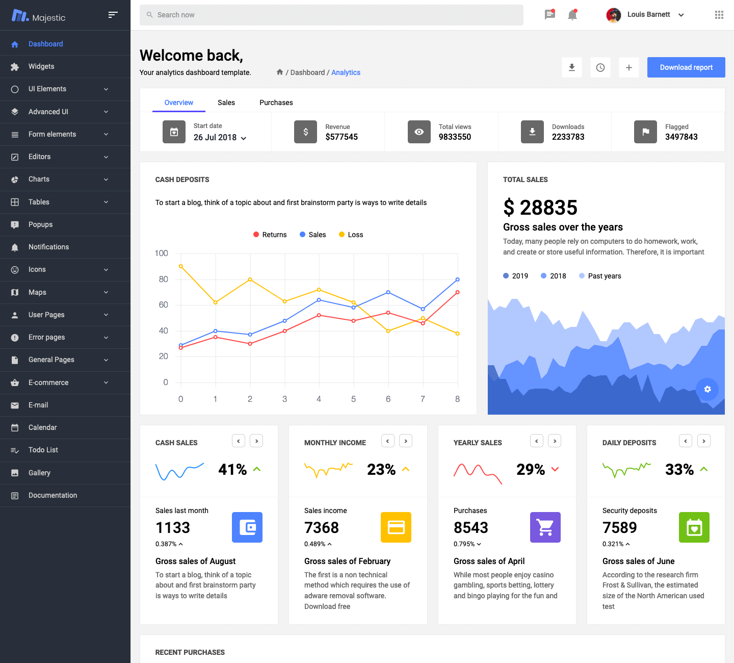Switch to the Purchases tab

tap(276, 103)
